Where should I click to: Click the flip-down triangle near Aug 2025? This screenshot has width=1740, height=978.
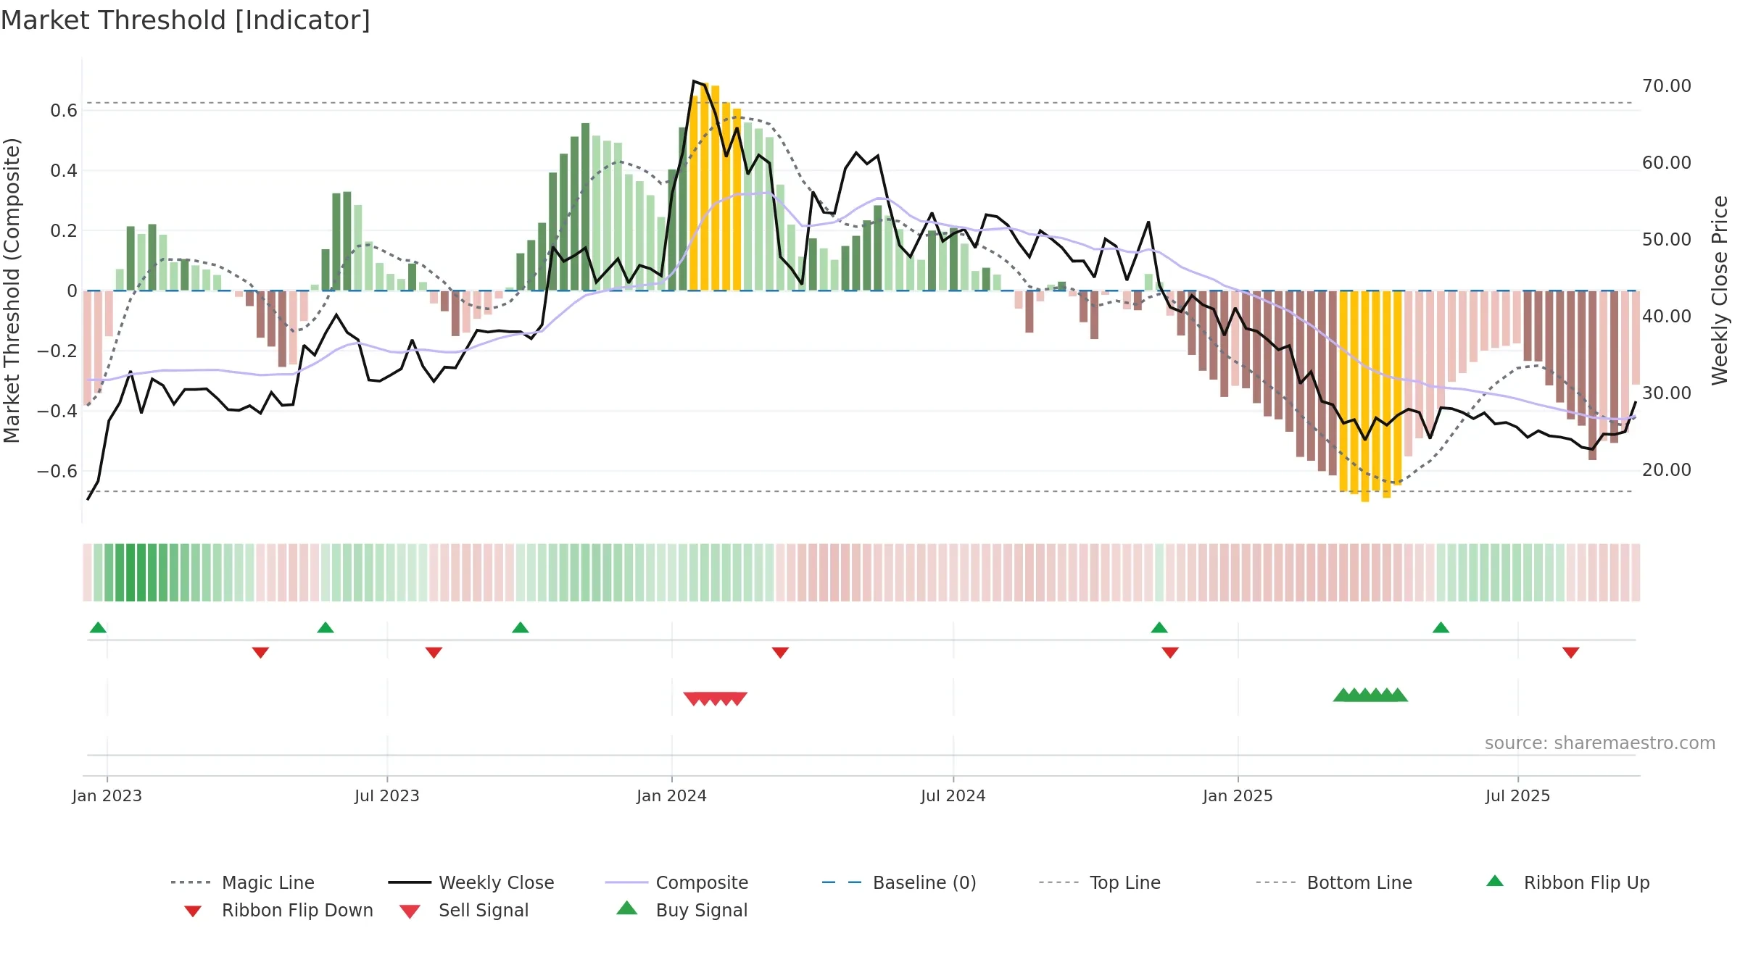coord(1571,653)
